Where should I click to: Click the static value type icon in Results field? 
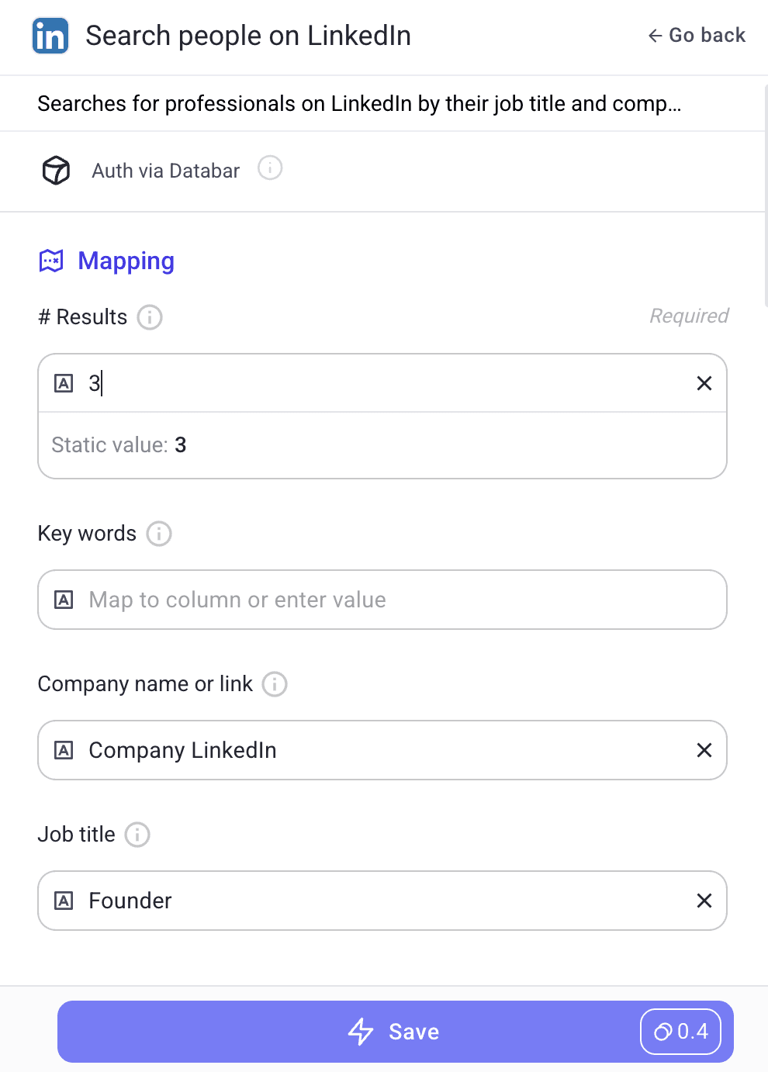point(63,383)
